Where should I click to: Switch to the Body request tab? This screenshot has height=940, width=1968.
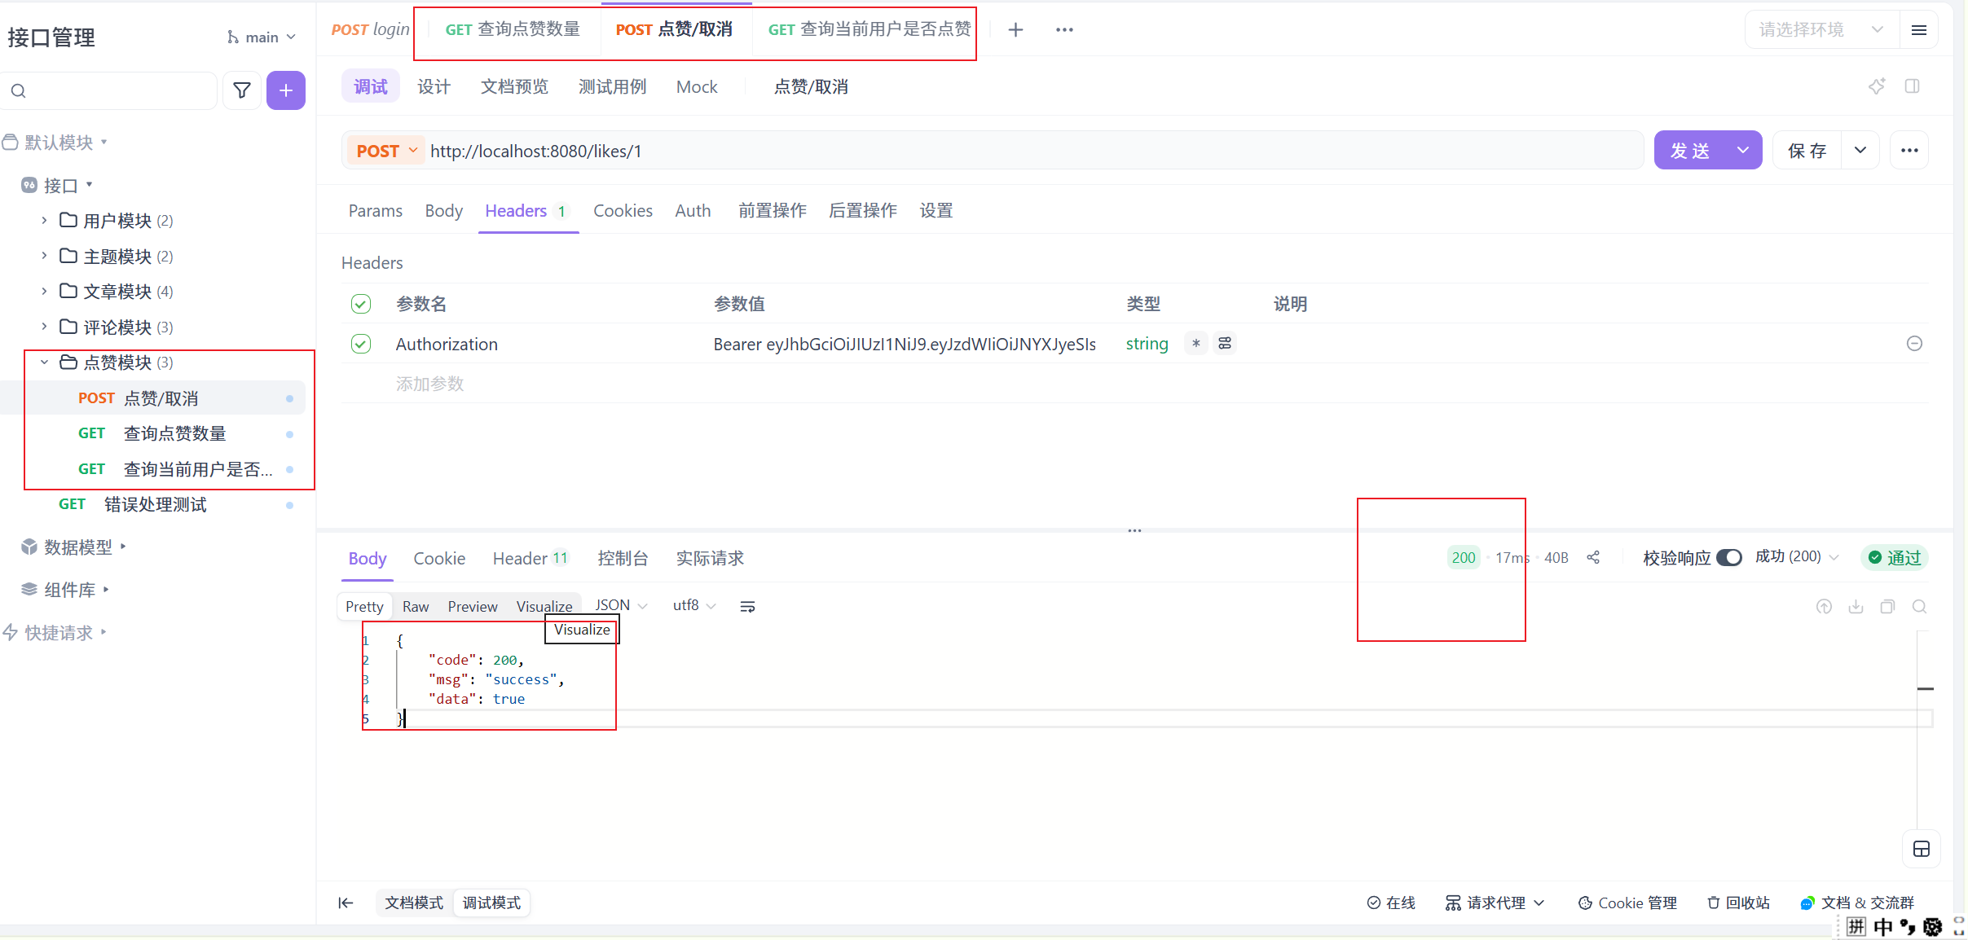443,211
